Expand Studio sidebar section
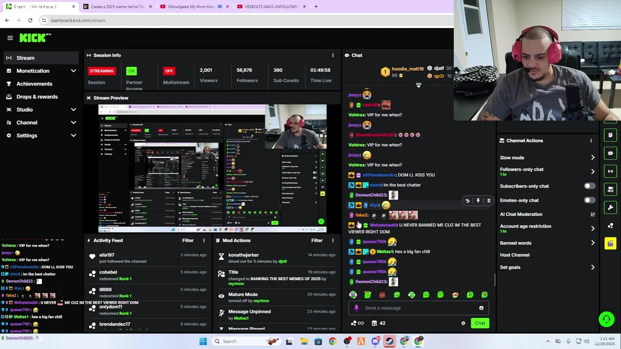 pos(73,110)
